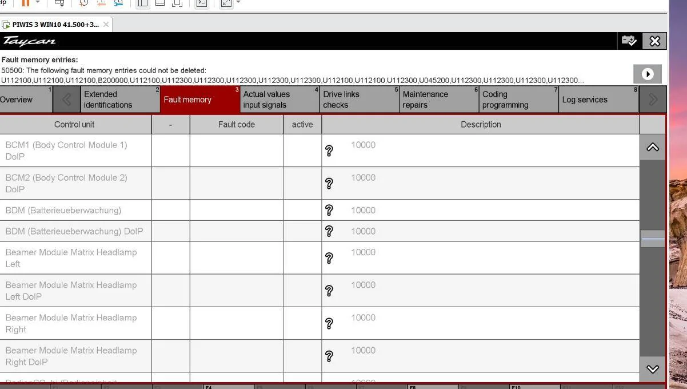687x389 pixels.
Task: Click the question mark icon for BCM1 row
Action: (329, 151)
